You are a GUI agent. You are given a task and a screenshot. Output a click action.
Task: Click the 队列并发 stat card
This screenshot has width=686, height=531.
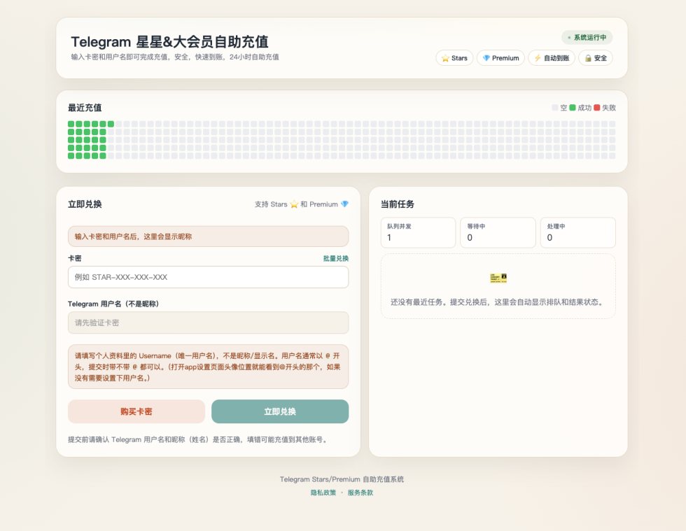click(x=419, y=233)
